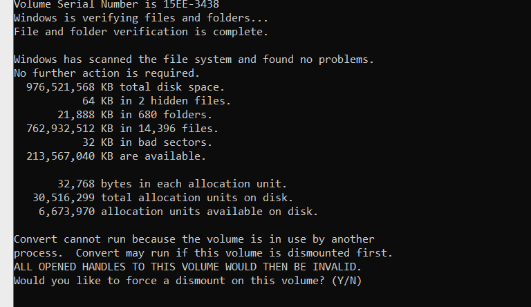The image size is (531, 307).
Task: Click the "213,567,040 KB are available" line
Action: coord(115,156)
